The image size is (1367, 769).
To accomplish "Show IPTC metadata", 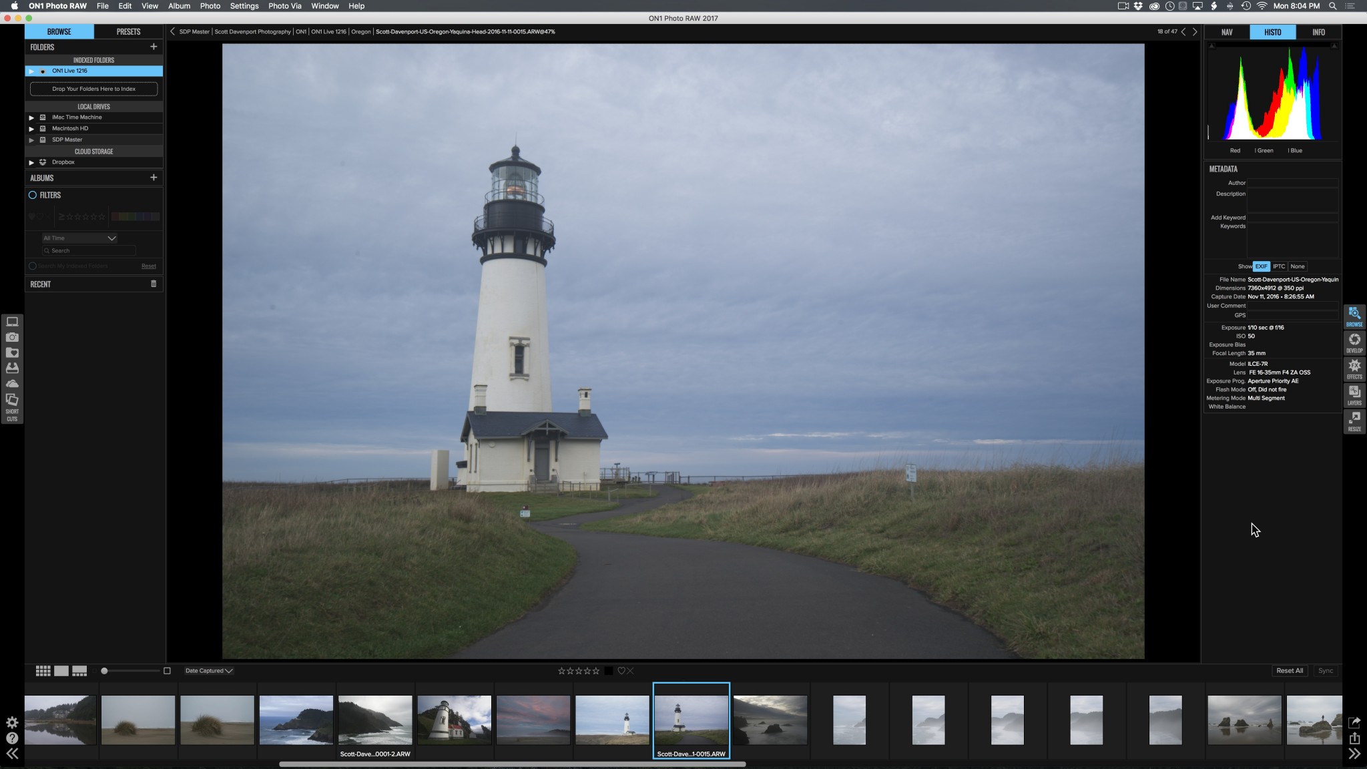I will tap(1278, 266).
